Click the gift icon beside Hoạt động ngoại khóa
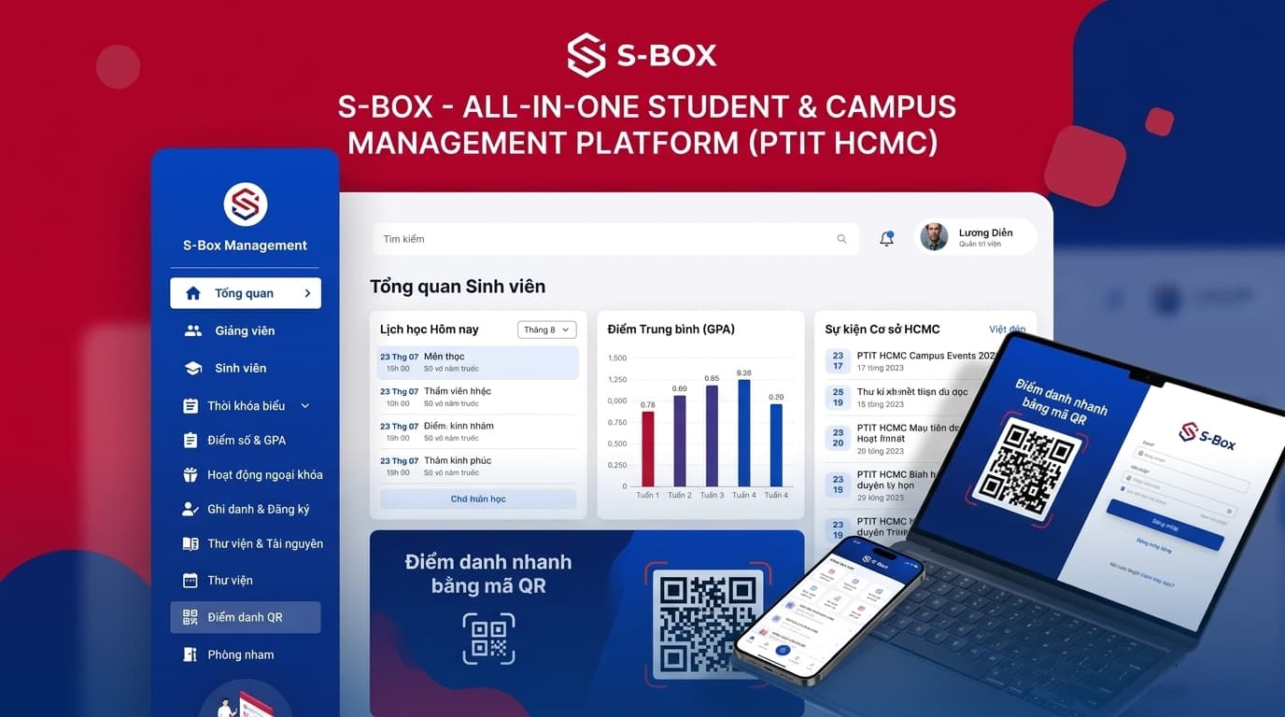 pos(191,474)
